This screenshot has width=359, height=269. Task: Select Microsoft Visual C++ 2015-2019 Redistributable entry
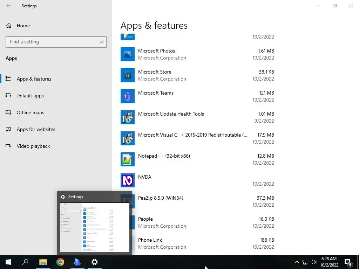coord(197,138)
